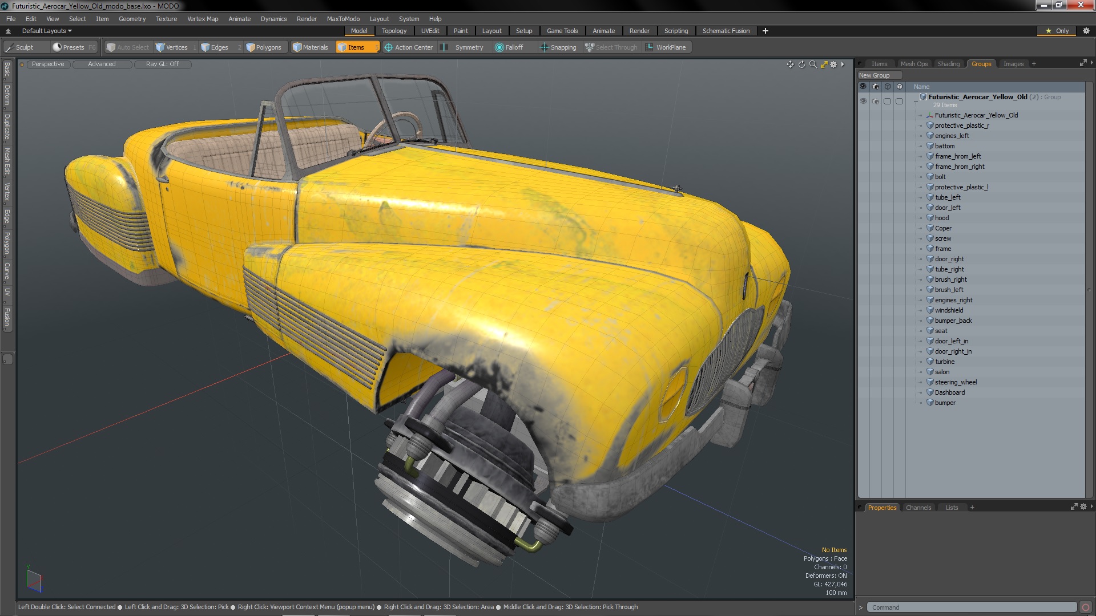Click the viewport pan move icon
Viewport: 1096px width, 616px height.
coord(790,64)
